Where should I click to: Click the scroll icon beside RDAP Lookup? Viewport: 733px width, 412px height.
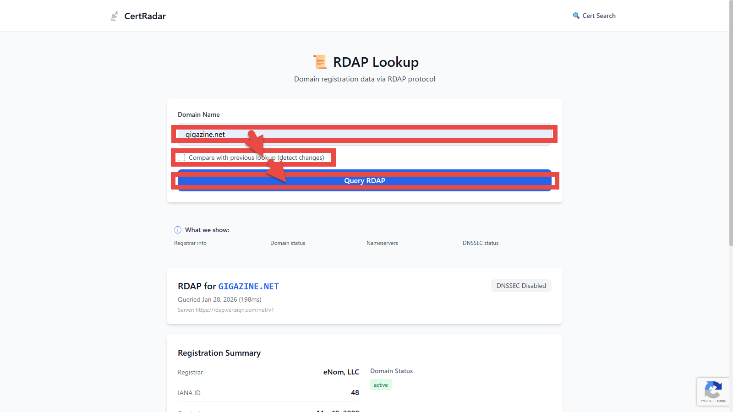click(x=320, y=62)
